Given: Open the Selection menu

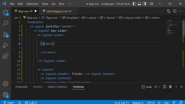Looking at the screenshot, I should 32,4.
